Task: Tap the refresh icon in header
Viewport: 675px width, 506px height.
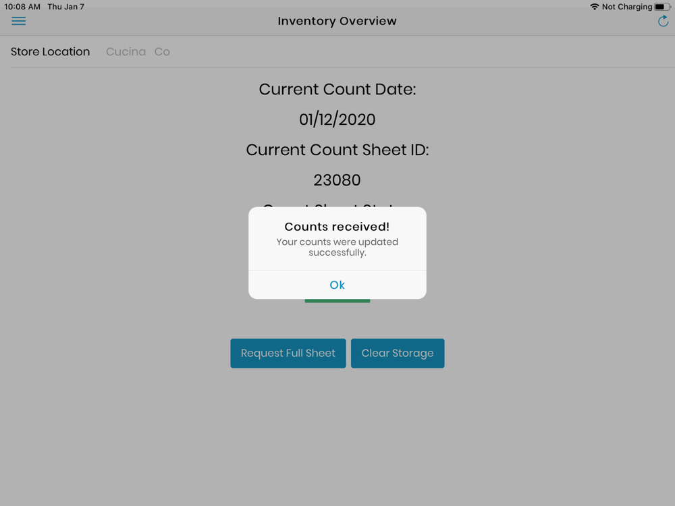Action: [663, 21]
